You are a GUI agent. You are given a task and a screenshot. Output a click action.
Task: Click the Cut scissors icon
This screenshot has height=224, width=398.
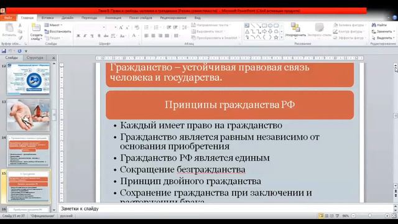tap(20, 26)
